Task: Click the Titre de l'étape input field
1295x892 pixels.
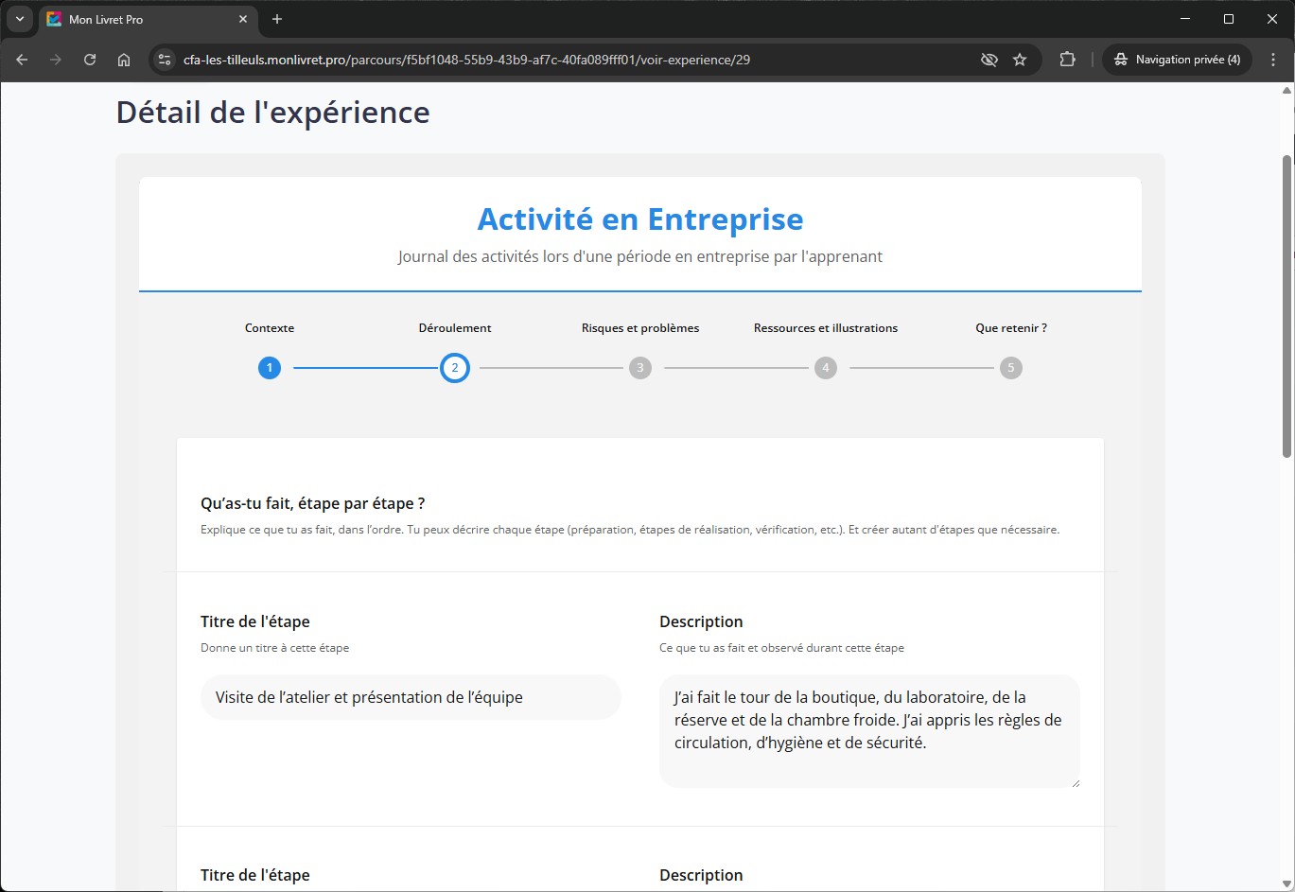Action: coord(411,697)
